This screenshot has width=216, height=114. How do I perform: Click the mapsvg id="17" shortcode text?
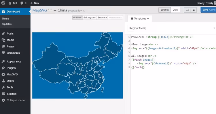click(x=78, y=11)
